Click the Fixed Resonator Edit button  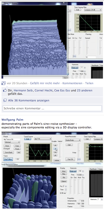(69, 145)
